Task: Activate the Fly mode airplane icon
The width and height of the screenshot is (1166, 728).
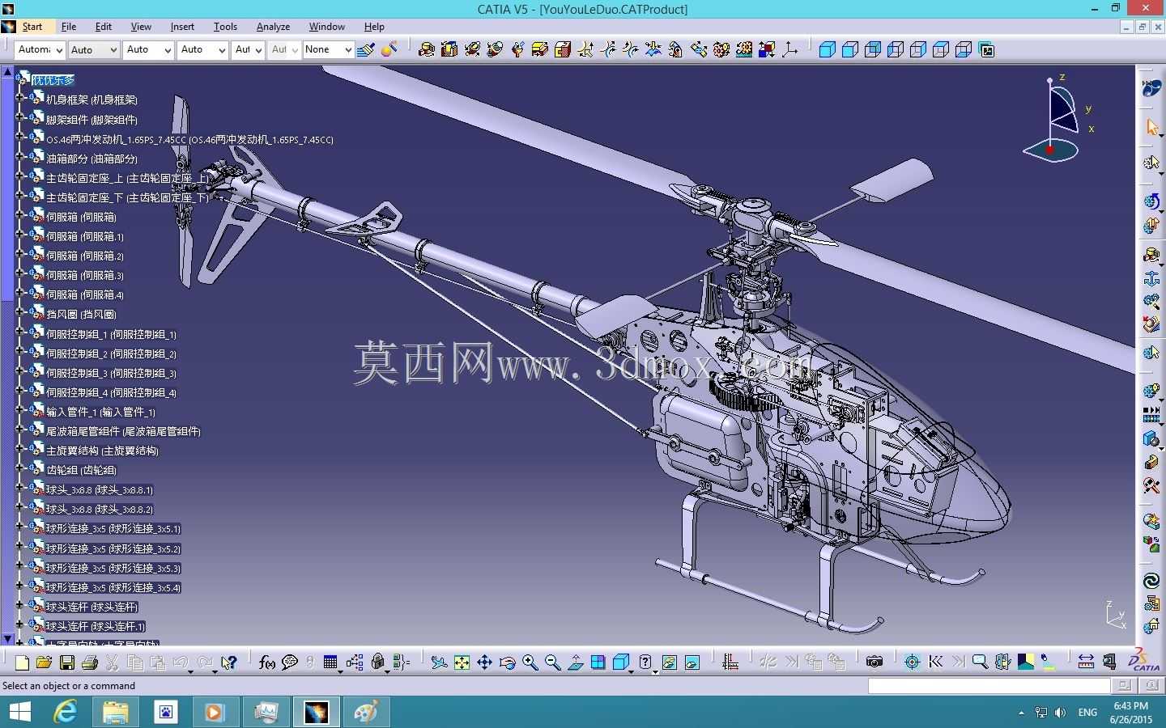Action: [x=439, y=662]
